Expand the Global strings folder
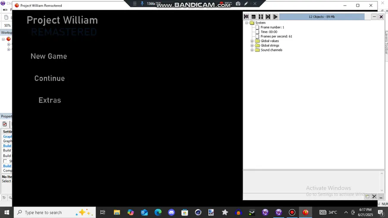 point(252,46)
